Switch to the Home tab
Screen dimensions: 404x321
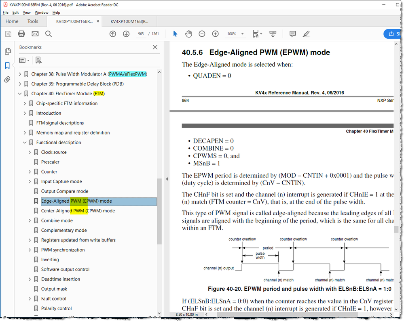pyautogui.click(x=12, y=21)
